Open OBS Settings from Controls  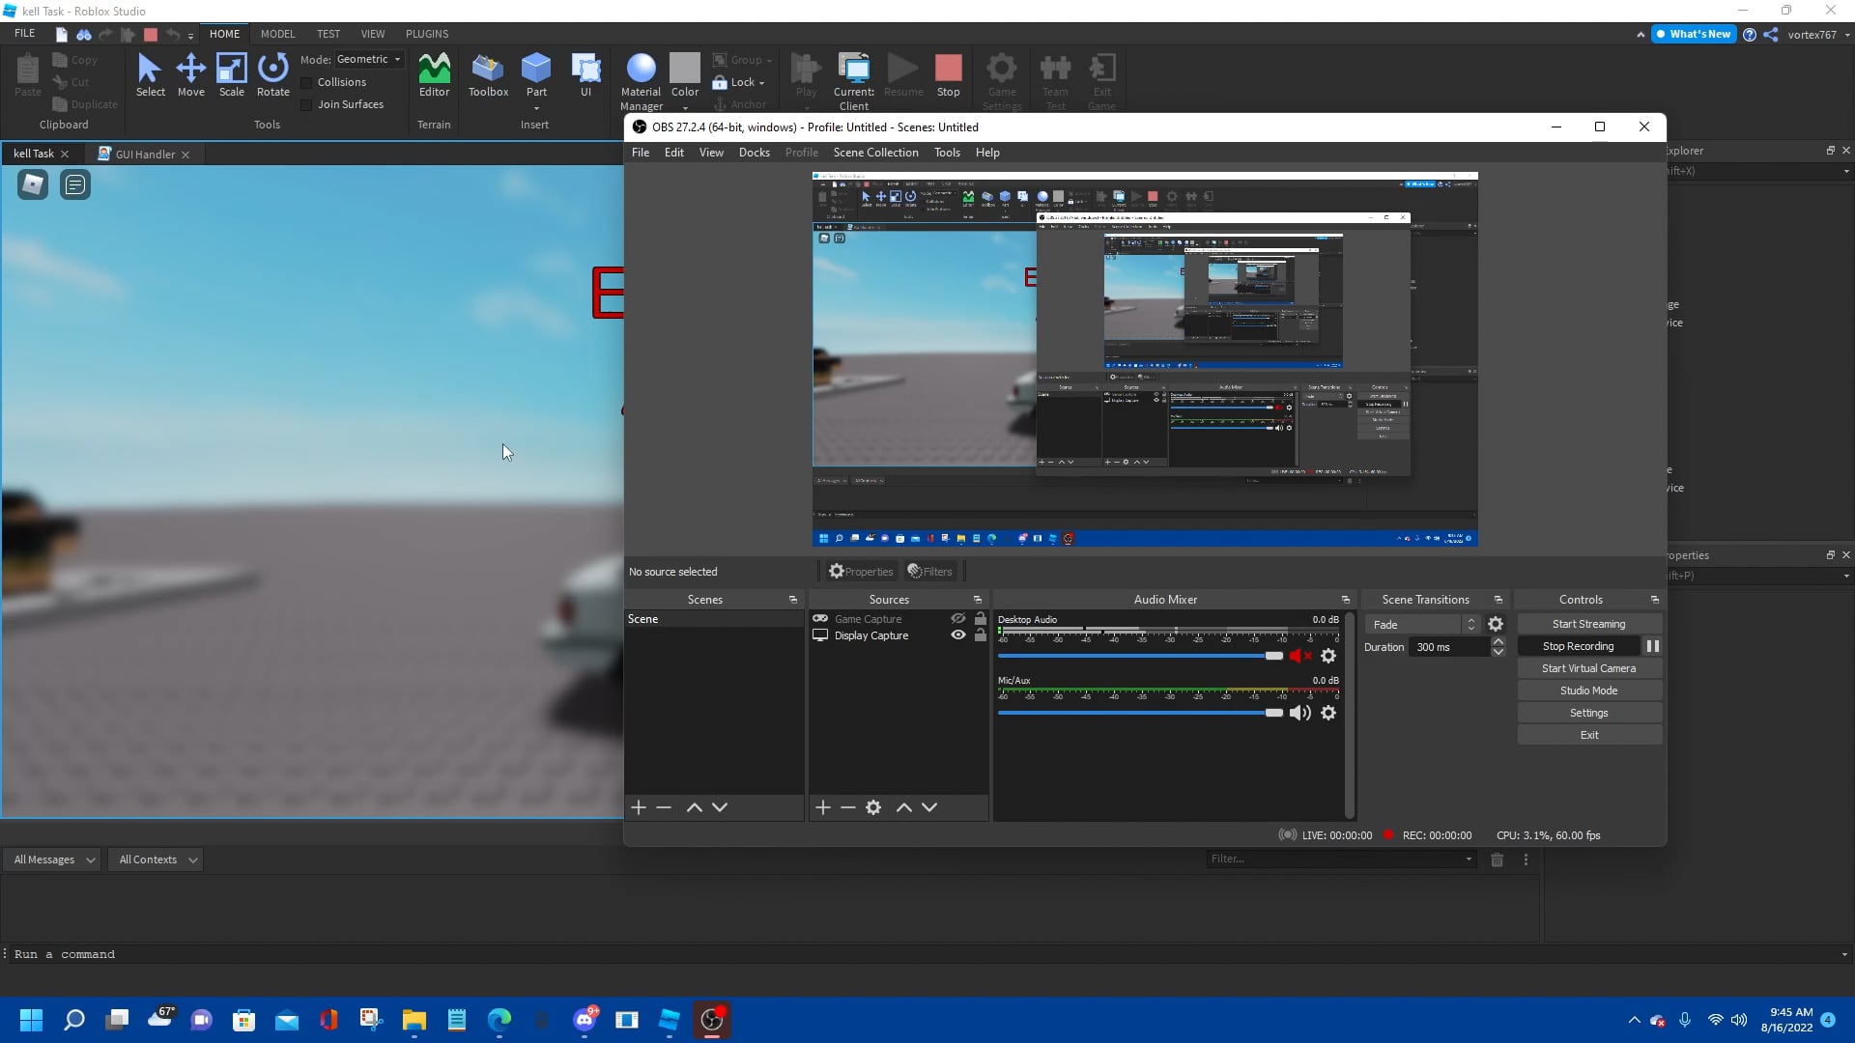click(1589, 713)
